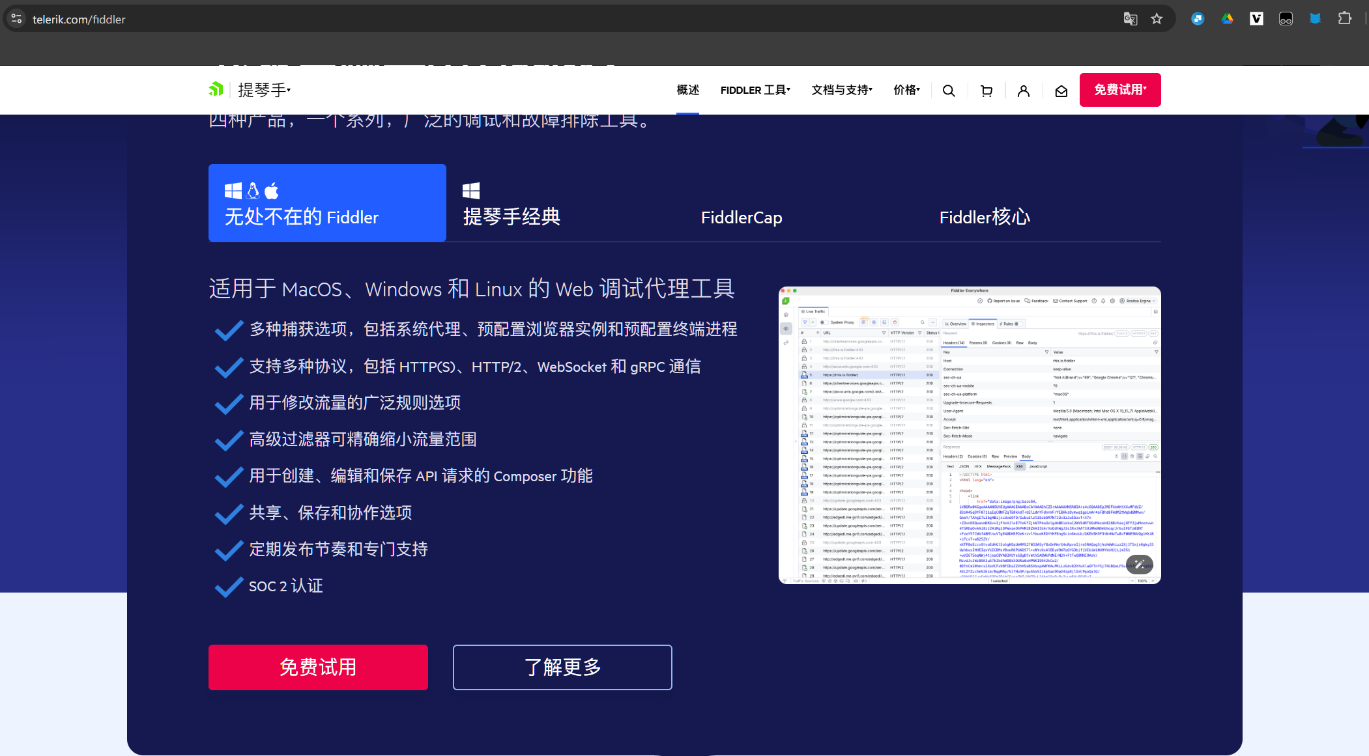Click the Google Translate icon in address bar
The width and height of the screenshot is (1369, 756).
[1131, 19]
